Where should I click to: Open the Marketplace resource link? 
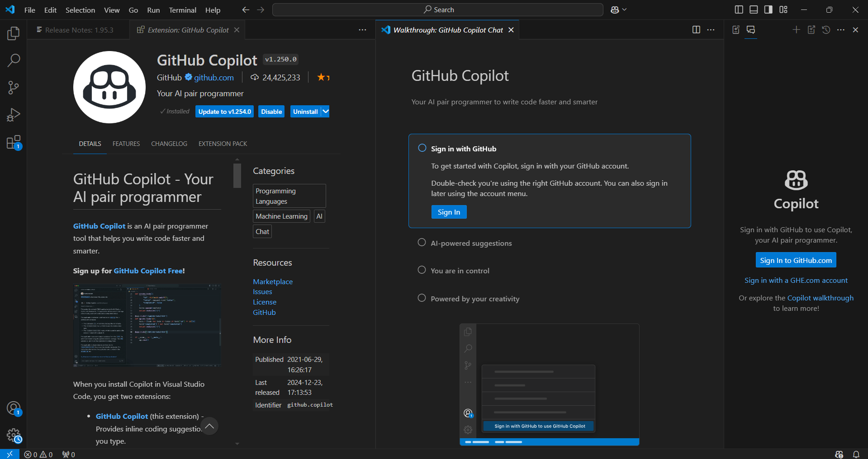tap(272, 281)
